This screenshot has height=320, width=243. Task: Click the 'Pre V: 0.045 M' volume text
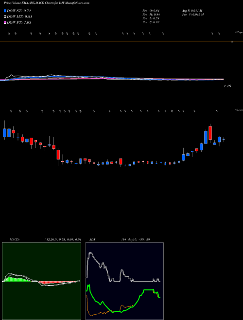(x=192, y=15)
